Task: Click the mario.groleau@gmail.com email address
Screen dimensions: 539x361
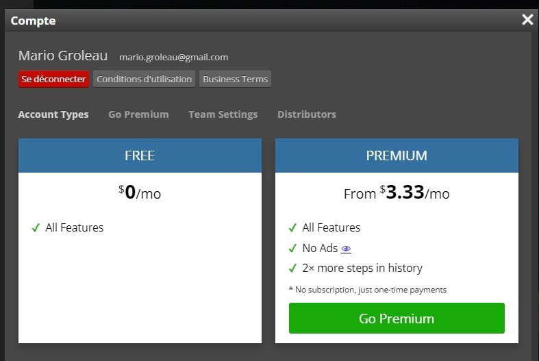Action: pos(173,57)
